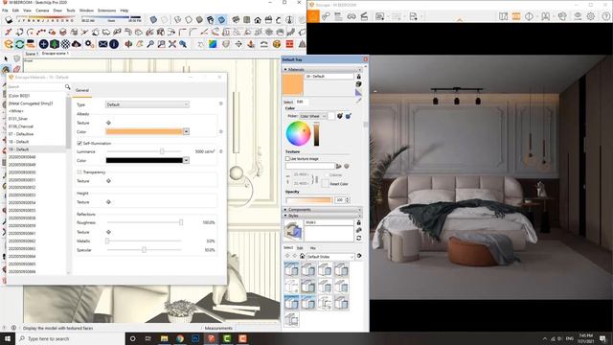This screenshot has height=345, width=613.
Task: Enable Transparency checkbox
Action: click(79, 172)
